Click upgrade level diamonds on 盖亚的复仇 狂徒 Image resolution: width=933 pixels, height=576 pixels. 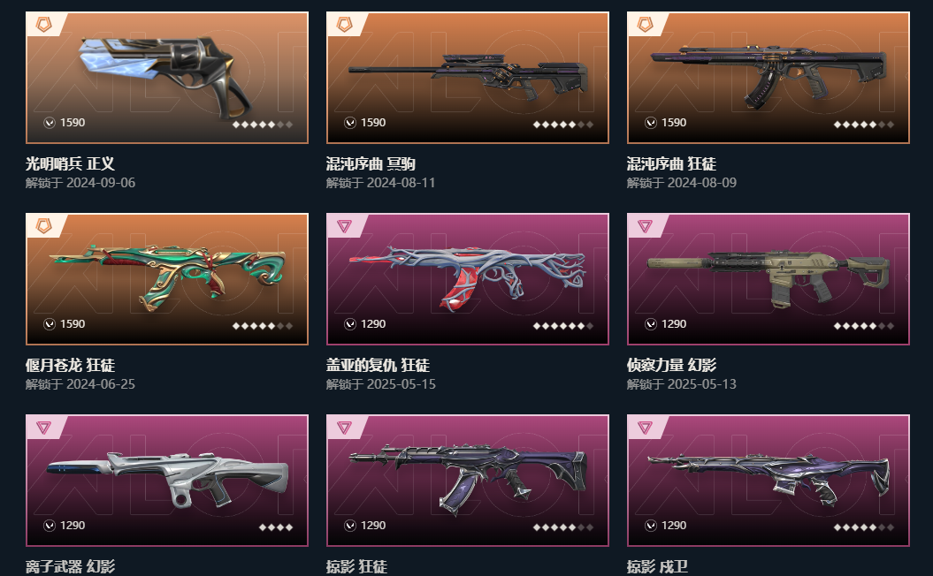pyautogui.click(x=562, y=326)
